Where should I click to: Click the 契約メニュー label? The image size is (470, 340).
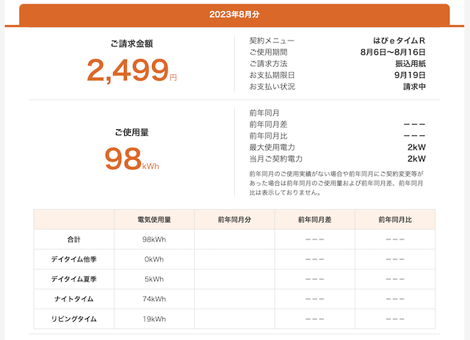(272, 41)
